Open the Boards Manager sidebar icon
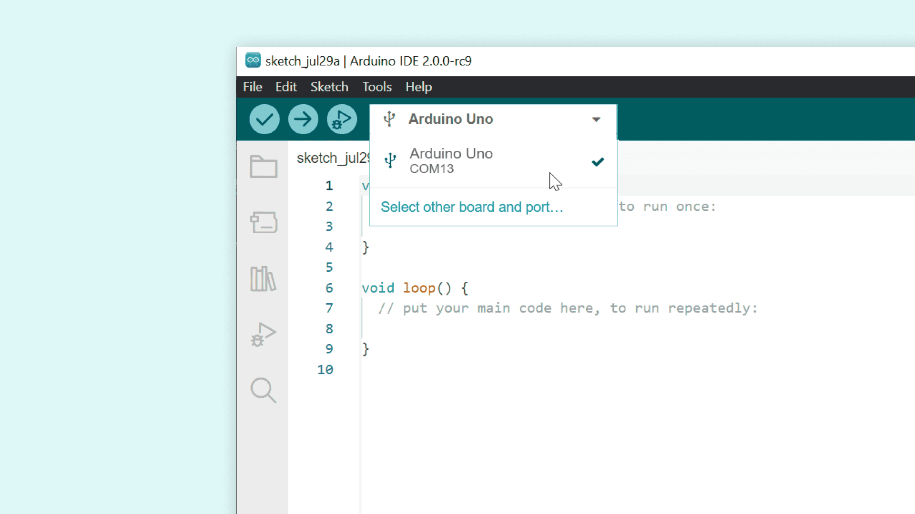This screenshot has width=915, height=514. pyautogui.click(x=264, y=222)
